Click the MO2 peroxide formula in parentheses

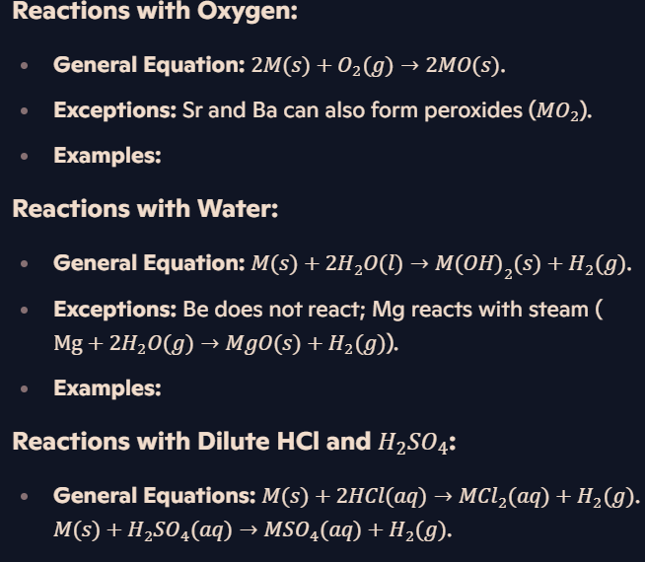(x=558, y=111)
